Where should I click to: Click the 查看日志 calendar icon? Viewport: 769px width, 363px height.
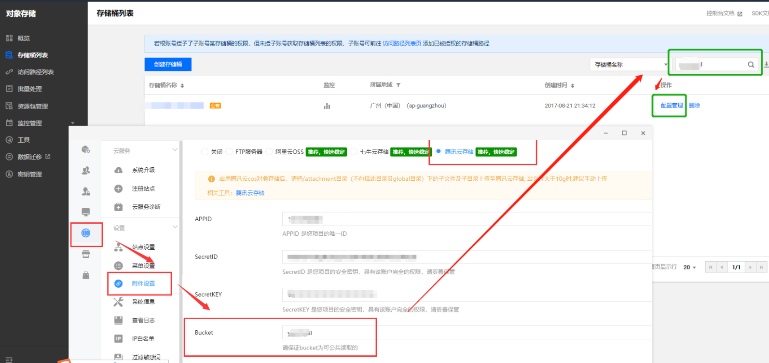click(x=118, y=320)
